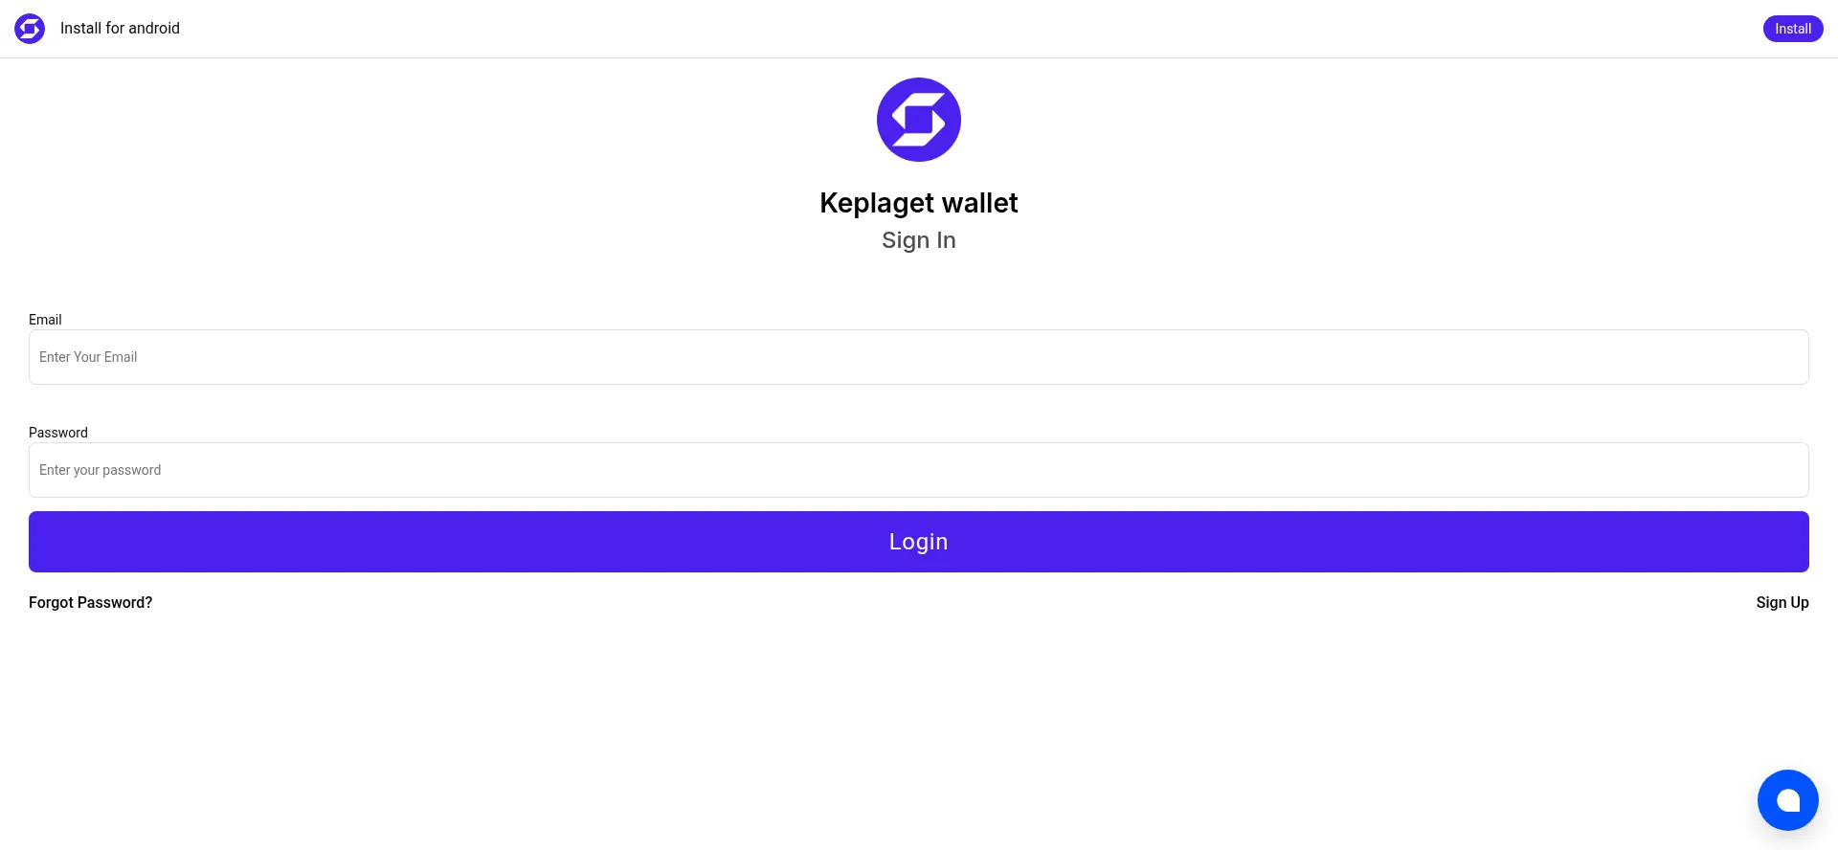Click the word Login on the purple bar
Screen dimensions: 1838x850
point(919,542)
